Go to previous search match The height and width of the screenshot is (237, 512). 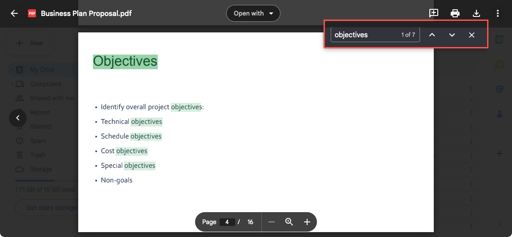pyautogui.click(x=432, y=35)
